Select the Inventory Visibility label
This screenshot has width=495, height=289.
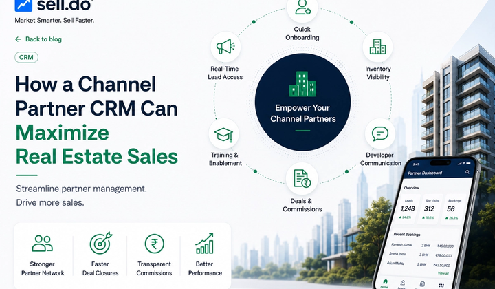[x=378, y=73]
